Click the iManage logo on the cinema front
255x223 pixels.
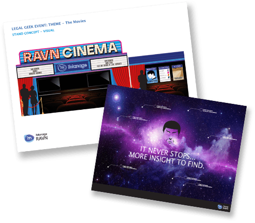[x=73, y=66]
